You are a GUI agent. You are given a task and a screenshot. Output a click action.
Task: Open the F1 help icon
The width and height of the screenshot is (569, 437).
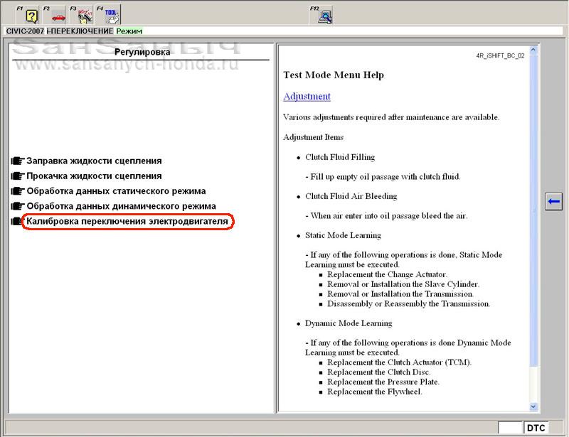28,14
